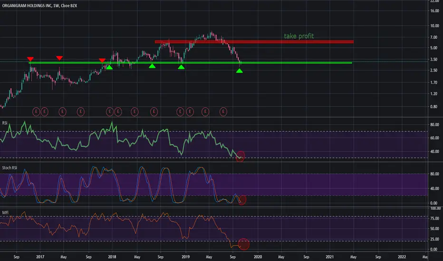Click the 2019 label on time axis

click(186, 257)
